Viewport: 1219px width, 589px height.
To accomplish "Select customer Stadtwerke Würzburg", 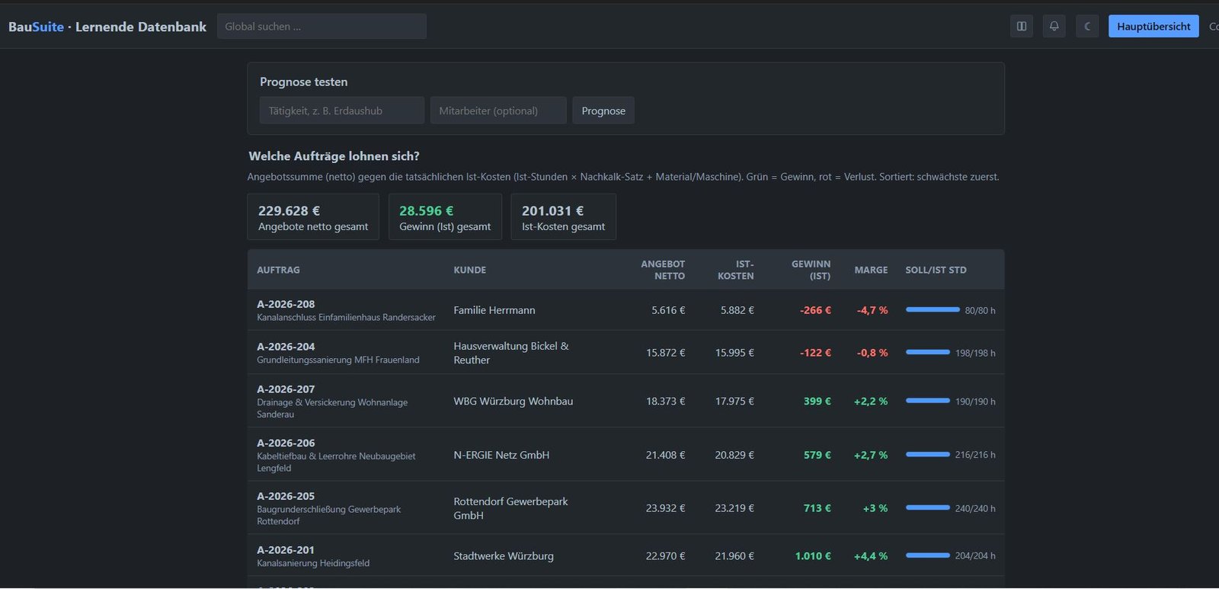I will pos(504,556).
